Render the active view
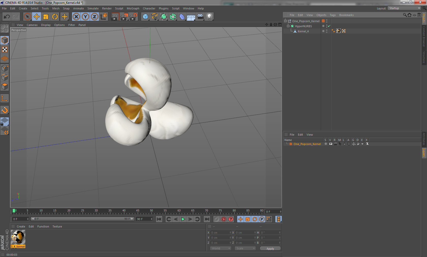Viewport: 427px width, 257px height. click(x=115, y=17)
